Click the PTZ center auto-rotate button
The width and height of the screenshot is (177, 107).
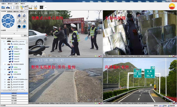(x=8, y=21)
